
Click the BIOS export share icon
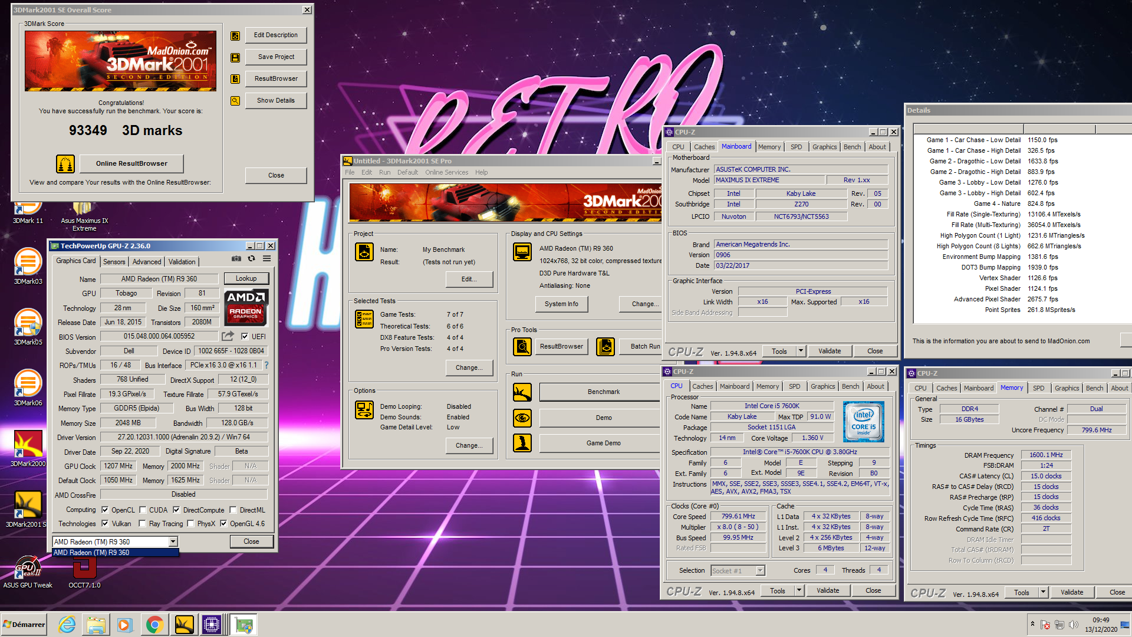228,336
